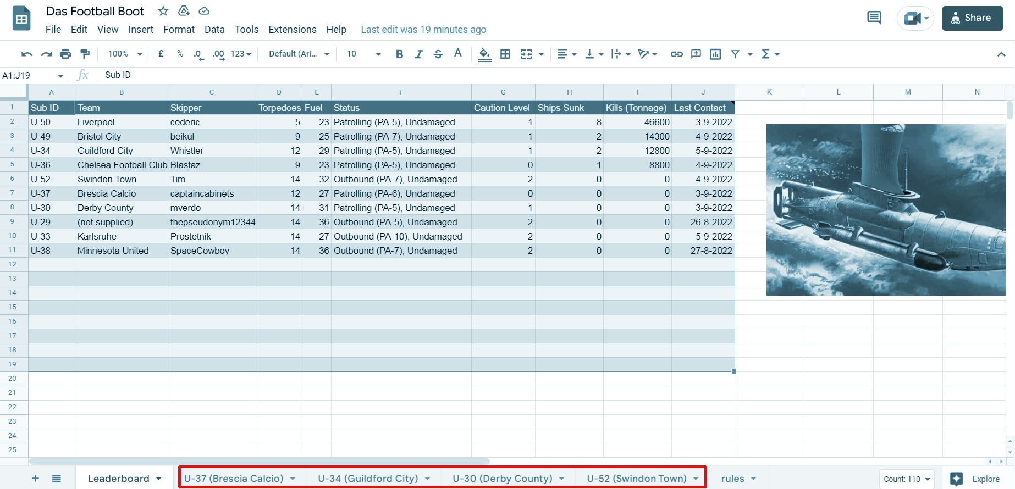The width and height of the screenshot is (1015, 489).
Task: Click the formula bar containing Sub ID
Action: pos(555,75)
